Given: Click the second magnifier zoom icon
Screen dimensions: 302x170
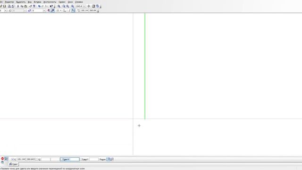Looking at the screenshot, I should [x=64, y=6].
